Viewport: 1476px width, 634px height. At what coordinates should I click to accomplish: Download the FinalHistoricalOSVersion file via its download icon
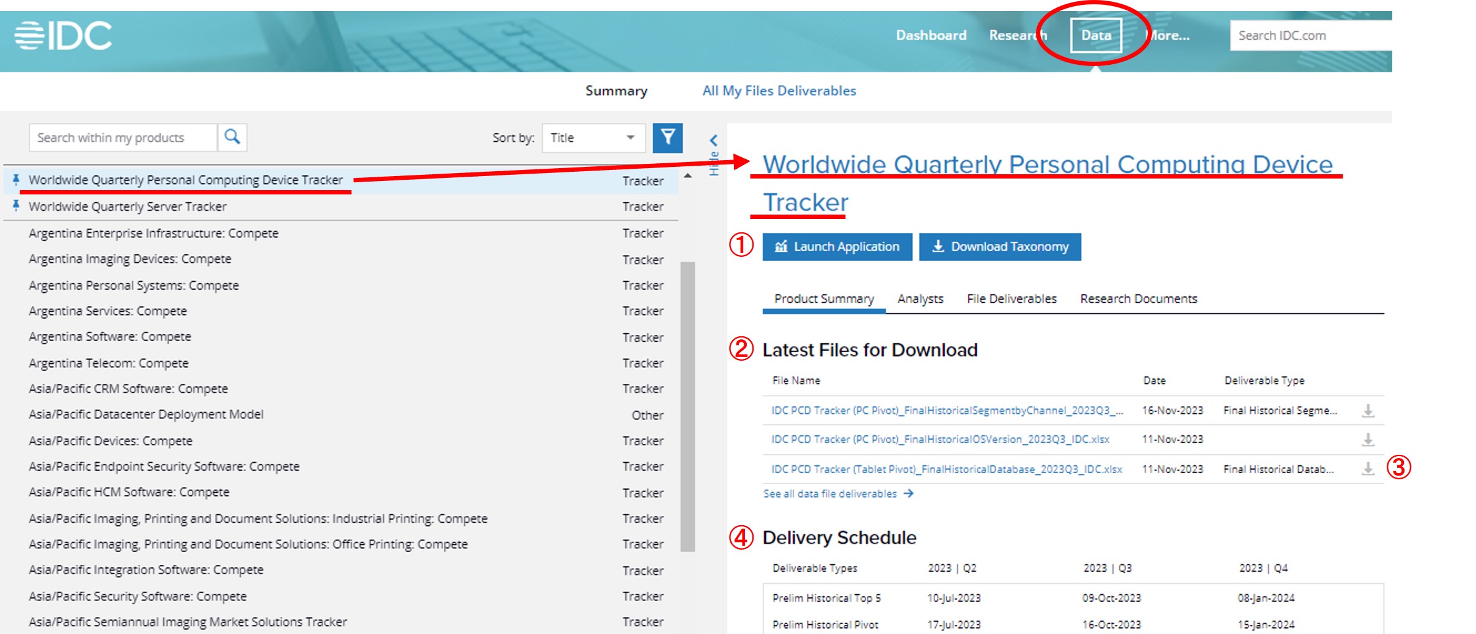(x=1368, y=440)
